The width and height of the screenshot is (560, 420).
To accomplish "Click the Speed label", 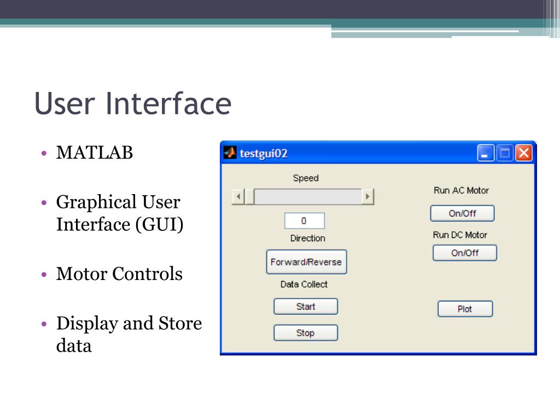I will click(306, 178).
